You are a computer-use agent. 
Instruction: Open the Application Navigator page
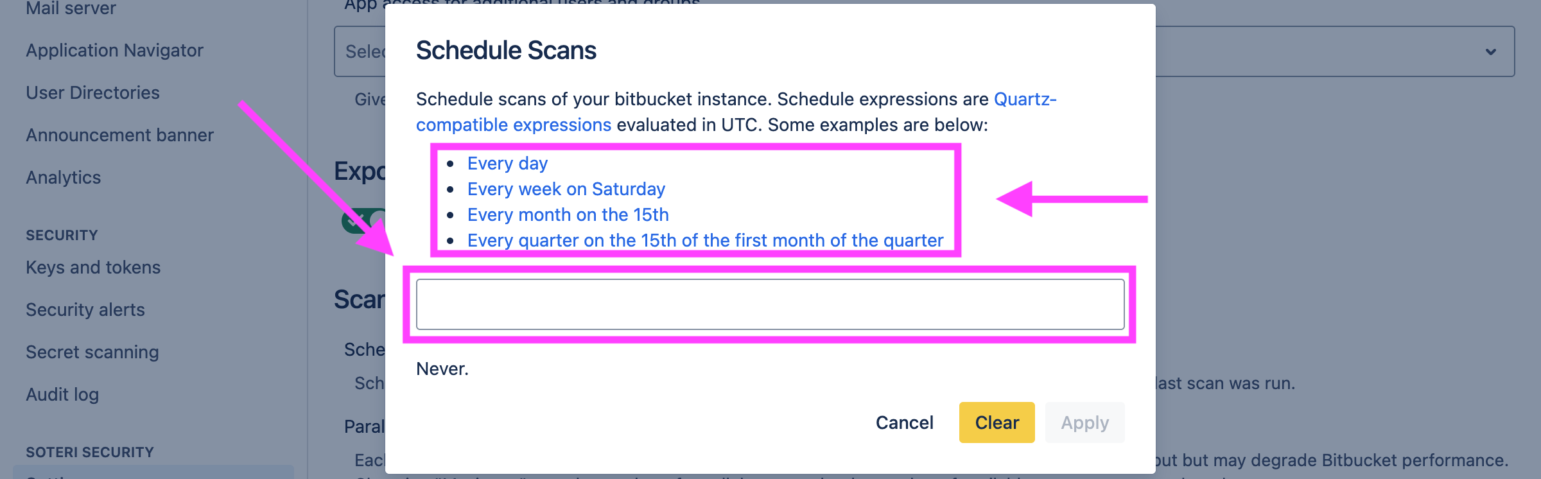pos(114,50)
